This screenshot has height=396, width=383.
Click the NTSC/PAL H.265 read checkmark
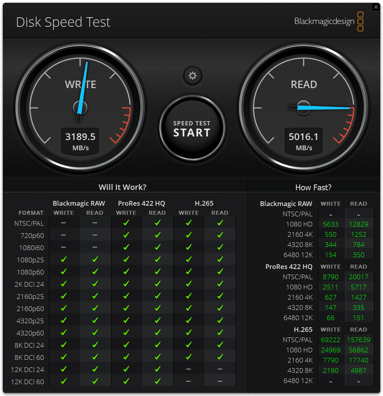pos(220,223)
